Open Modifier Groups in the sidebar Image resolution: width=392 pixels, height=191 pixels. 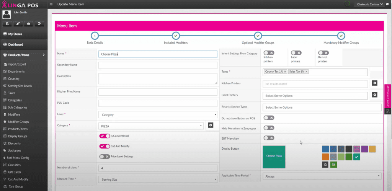click(x=18, y=122)
